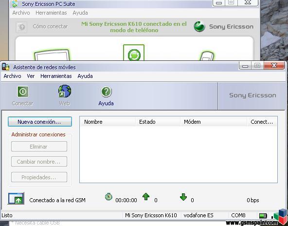Click the battery level icon in status bar
The width and height of the screenshot is (288, 226).
263,215
